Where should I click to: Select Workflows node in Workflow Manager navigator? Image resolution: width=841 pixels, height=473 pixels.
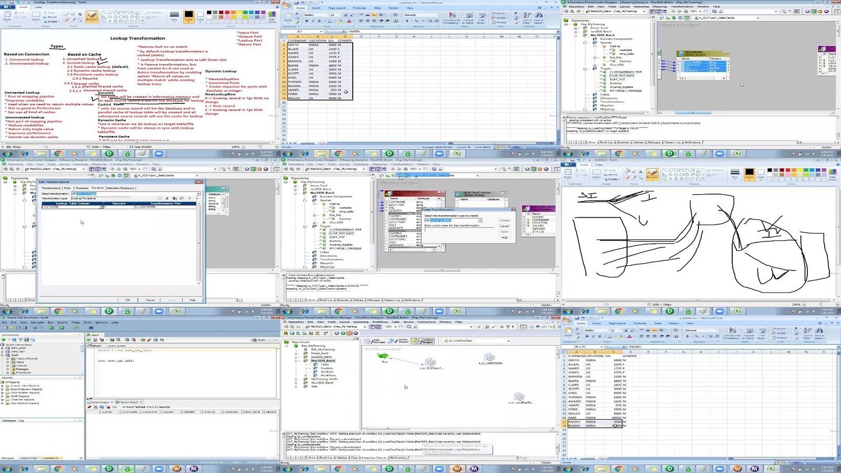click(329, 375)
